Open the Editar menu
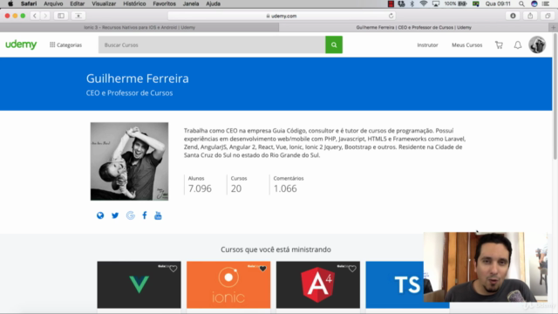This screenshot has height=314, width=558. [x=78, y=3]
